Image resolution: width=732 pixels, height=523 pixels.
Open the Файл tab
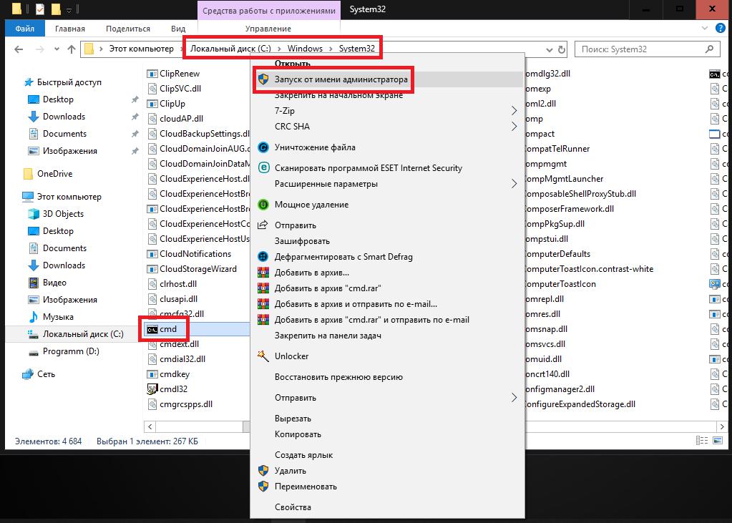click(25, 29)
